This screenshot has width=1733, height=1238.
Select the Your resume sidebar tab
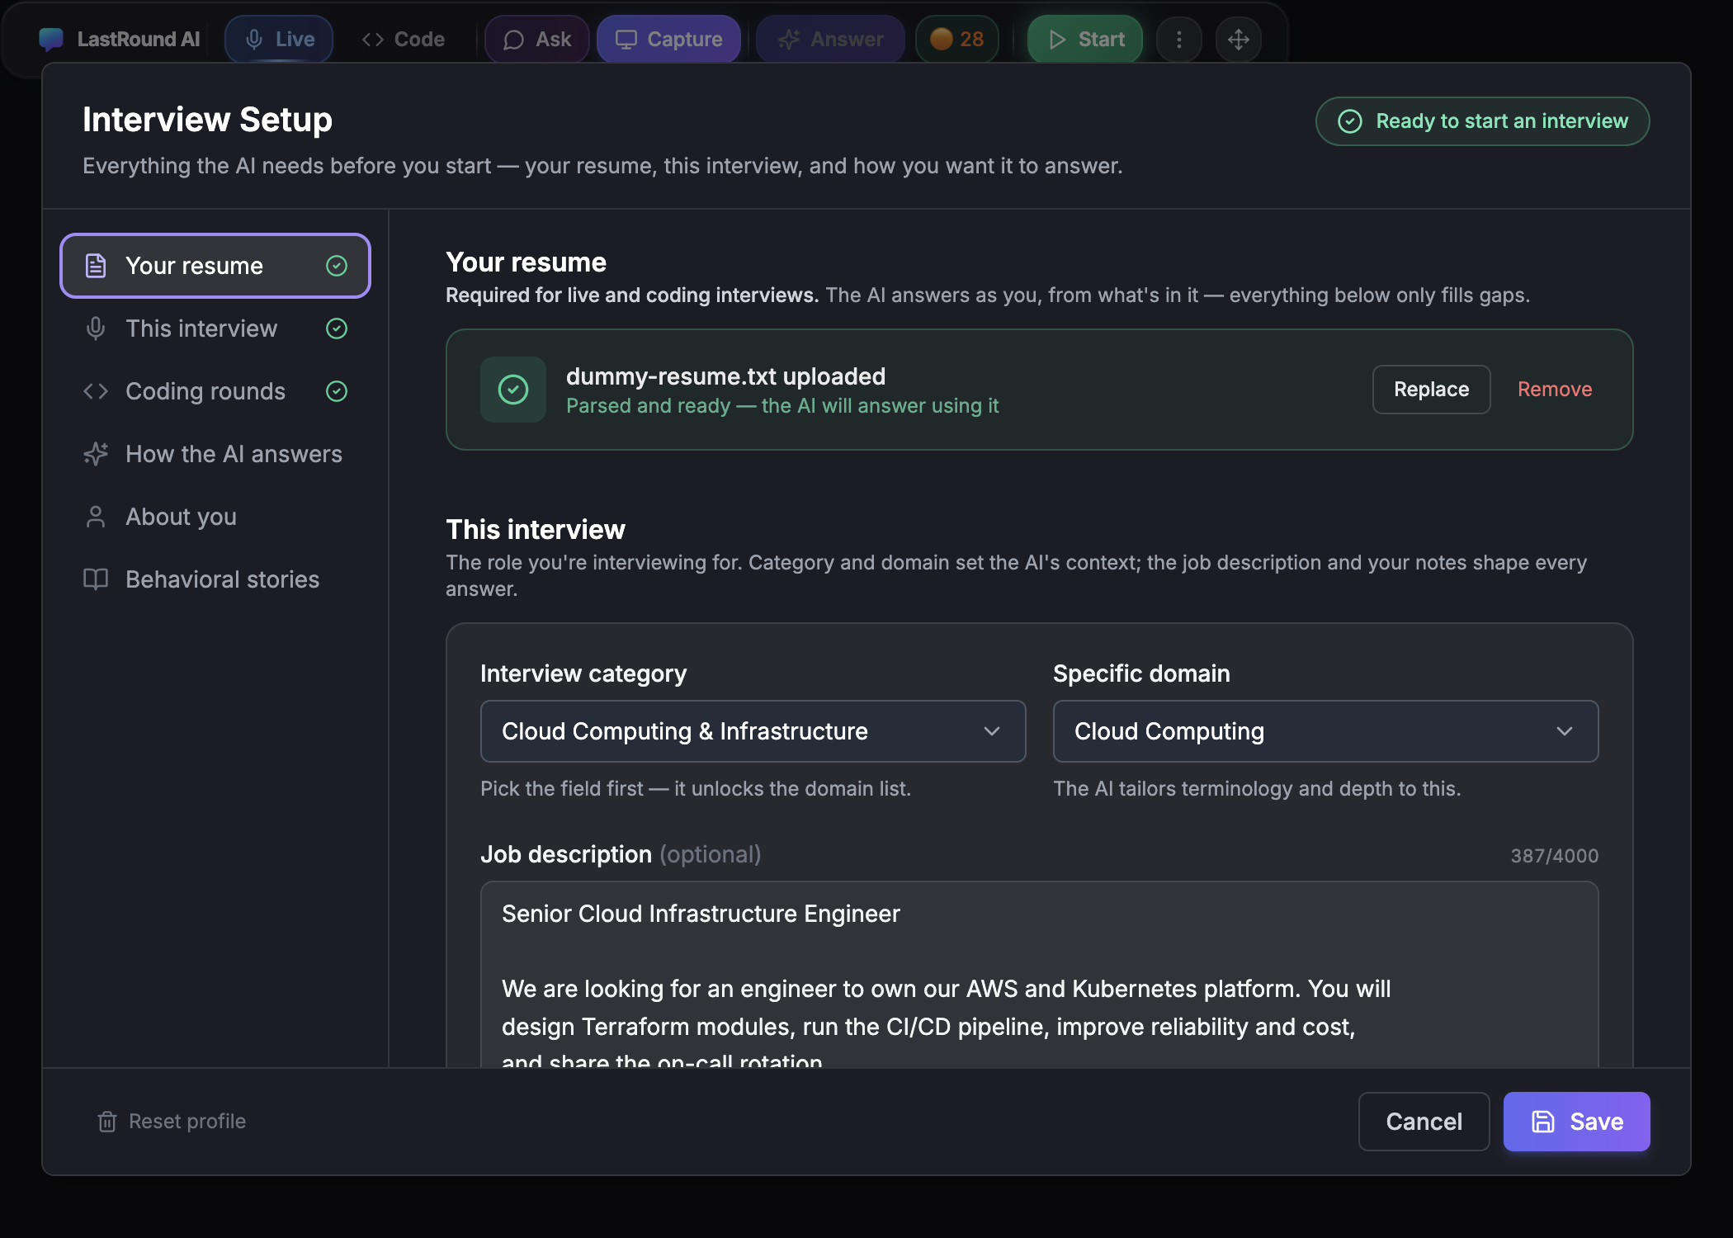coord(215,266)
